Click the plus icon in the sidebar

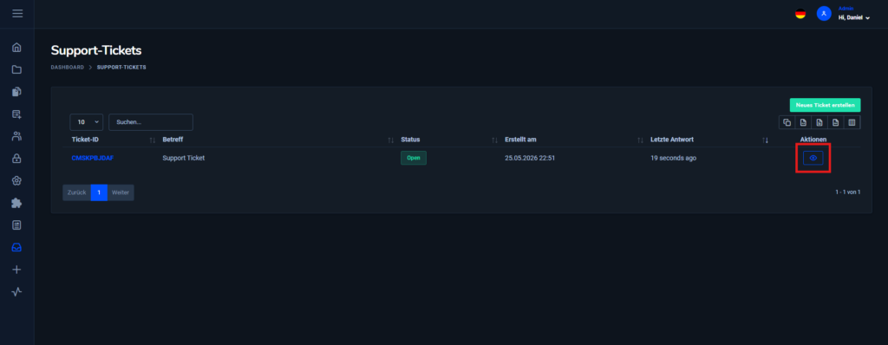coord(16,270)
